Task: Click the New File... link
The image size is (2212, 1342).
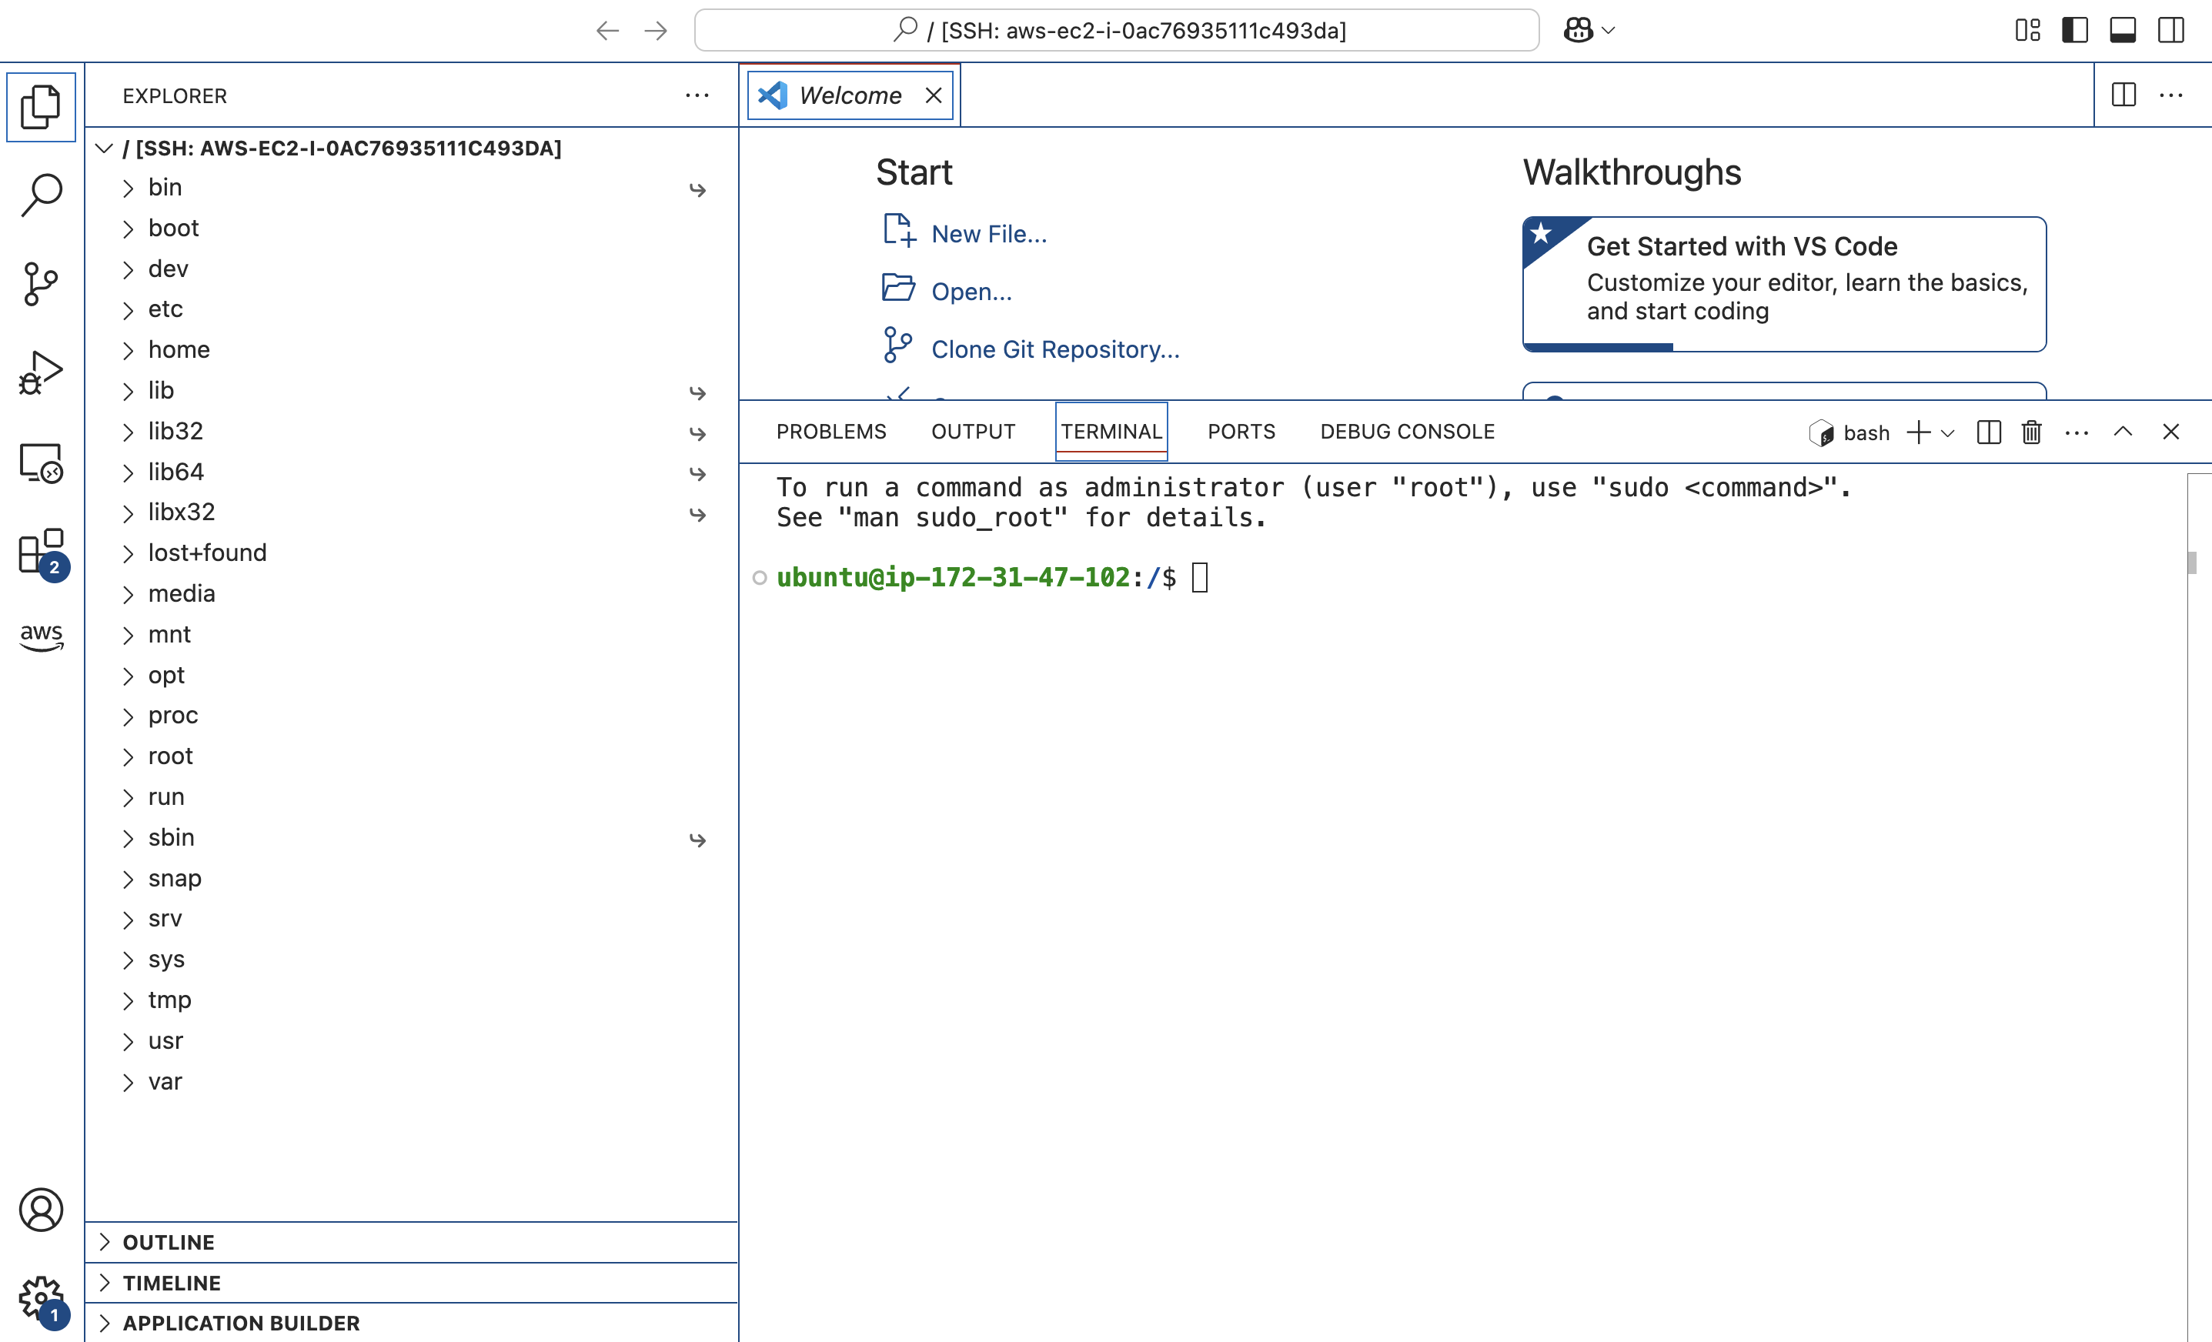Action: 988,234
